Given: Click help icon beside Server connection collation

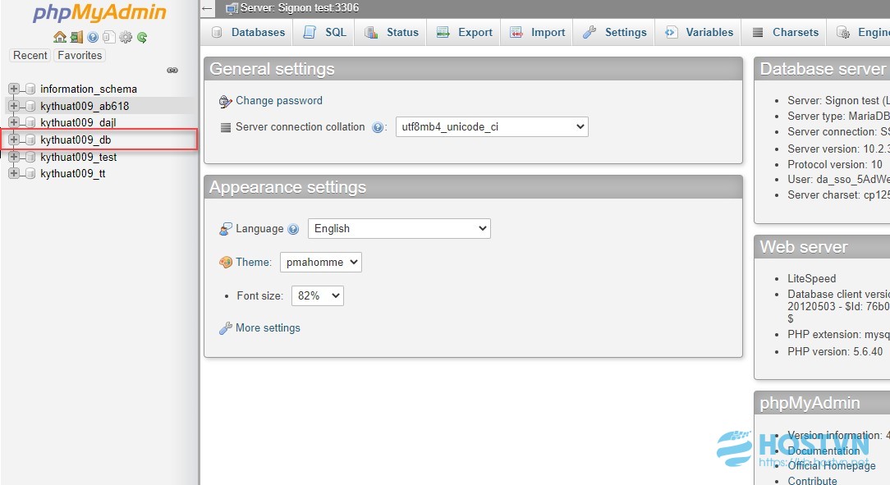Looking at the screenshot, I should click(378, 128).
